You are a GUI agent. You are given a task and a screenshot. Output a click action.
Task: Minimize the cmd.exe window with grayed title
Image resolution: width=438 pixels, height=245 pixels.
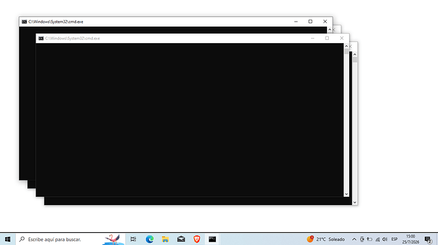point(312,38)
